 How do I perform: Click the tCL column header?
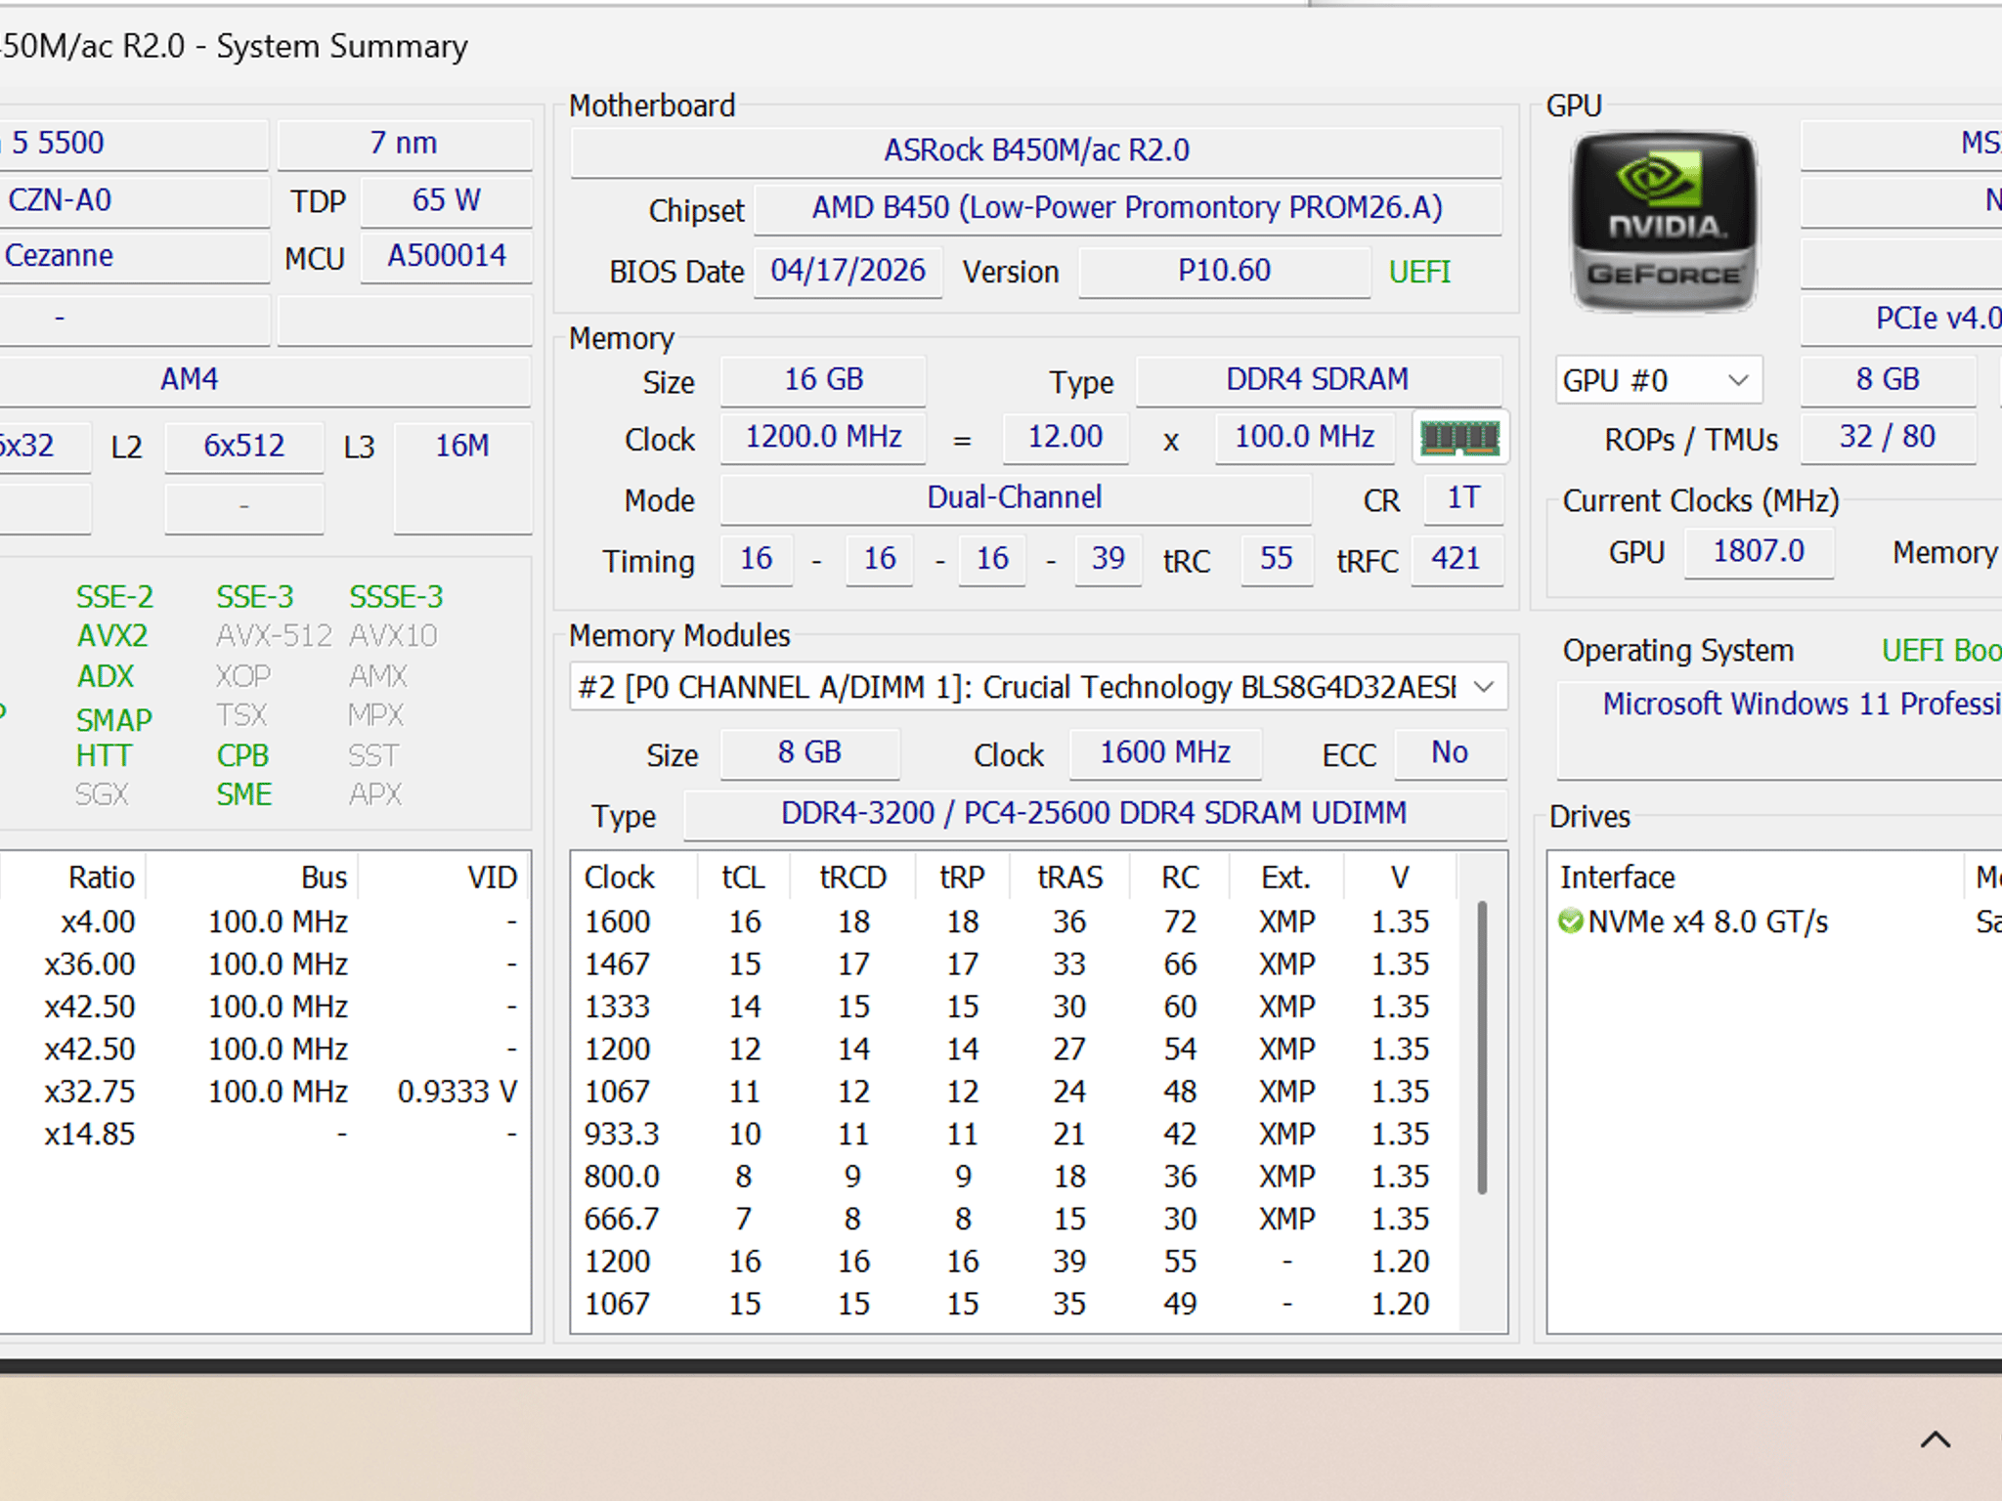[744, 878]
